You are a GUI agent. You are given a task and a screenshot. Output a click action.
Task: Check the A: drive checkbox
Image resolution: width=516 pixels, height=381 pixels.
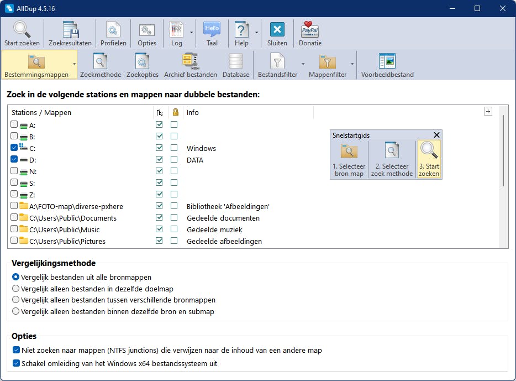(x=14, y=125)
